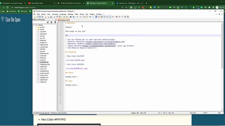The width and height of the screenshot is (225, 126).
Task: Click the Save All toolbar icon
Action: pos(42,17)
